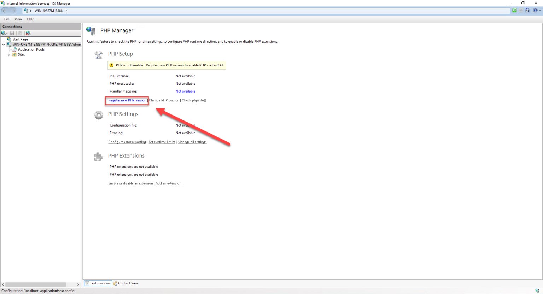Click the Register new PHP version link
543x294 pixels.
(x=127, y=100)
